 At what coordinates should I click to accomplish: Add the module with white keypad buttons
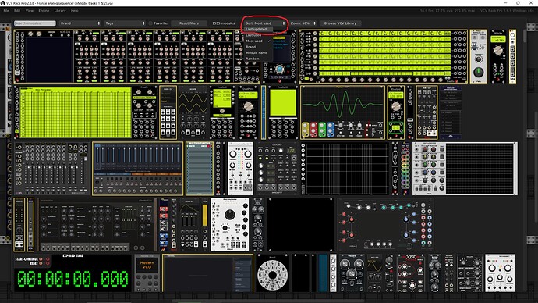point(168,112)
